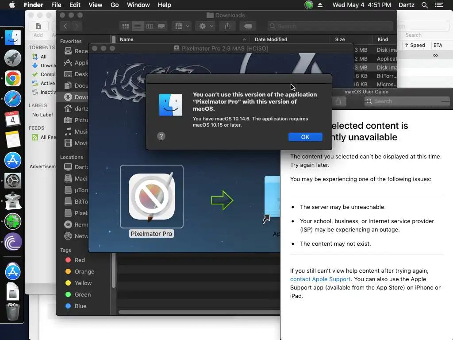Image resolution: width=453 pixels, height=340 pixels.
Task: Open the Action gear menu in Downloads
Action: 206,26
